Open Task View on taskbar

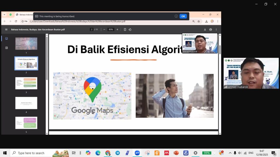tap(74, 153)
